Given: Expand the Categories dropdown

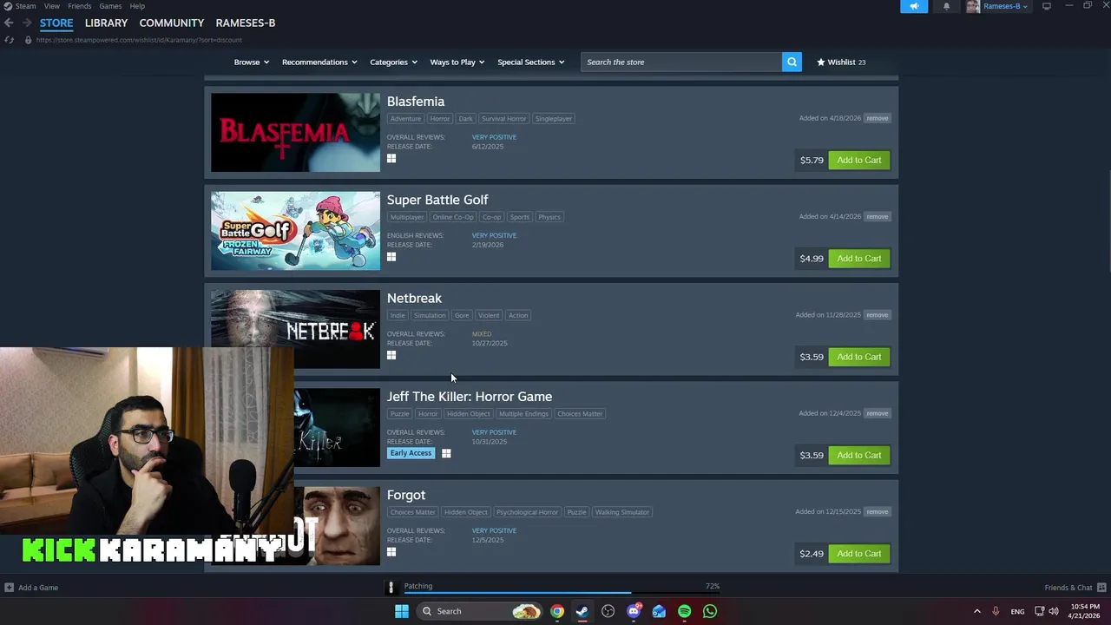Looking at the screenshot, I should coord(393,62).
